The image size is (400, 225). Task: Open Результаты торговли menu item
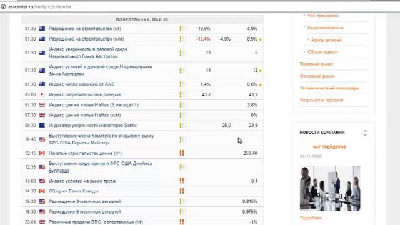321,100
